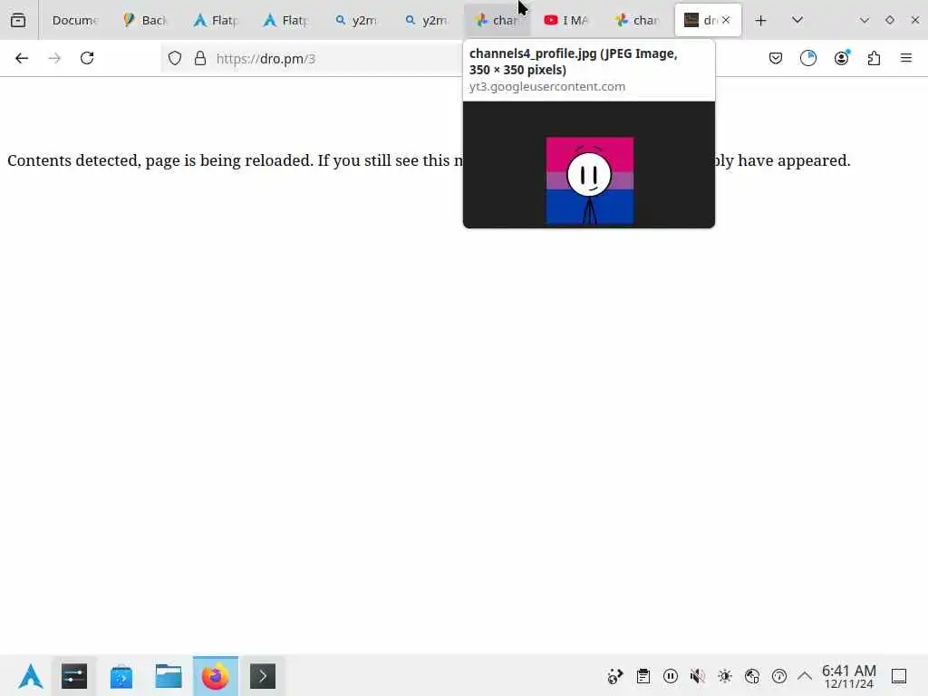This screenshot has height=696, width=928.
Task: Open tracking protection shield icon
Action: pos(175,58)
